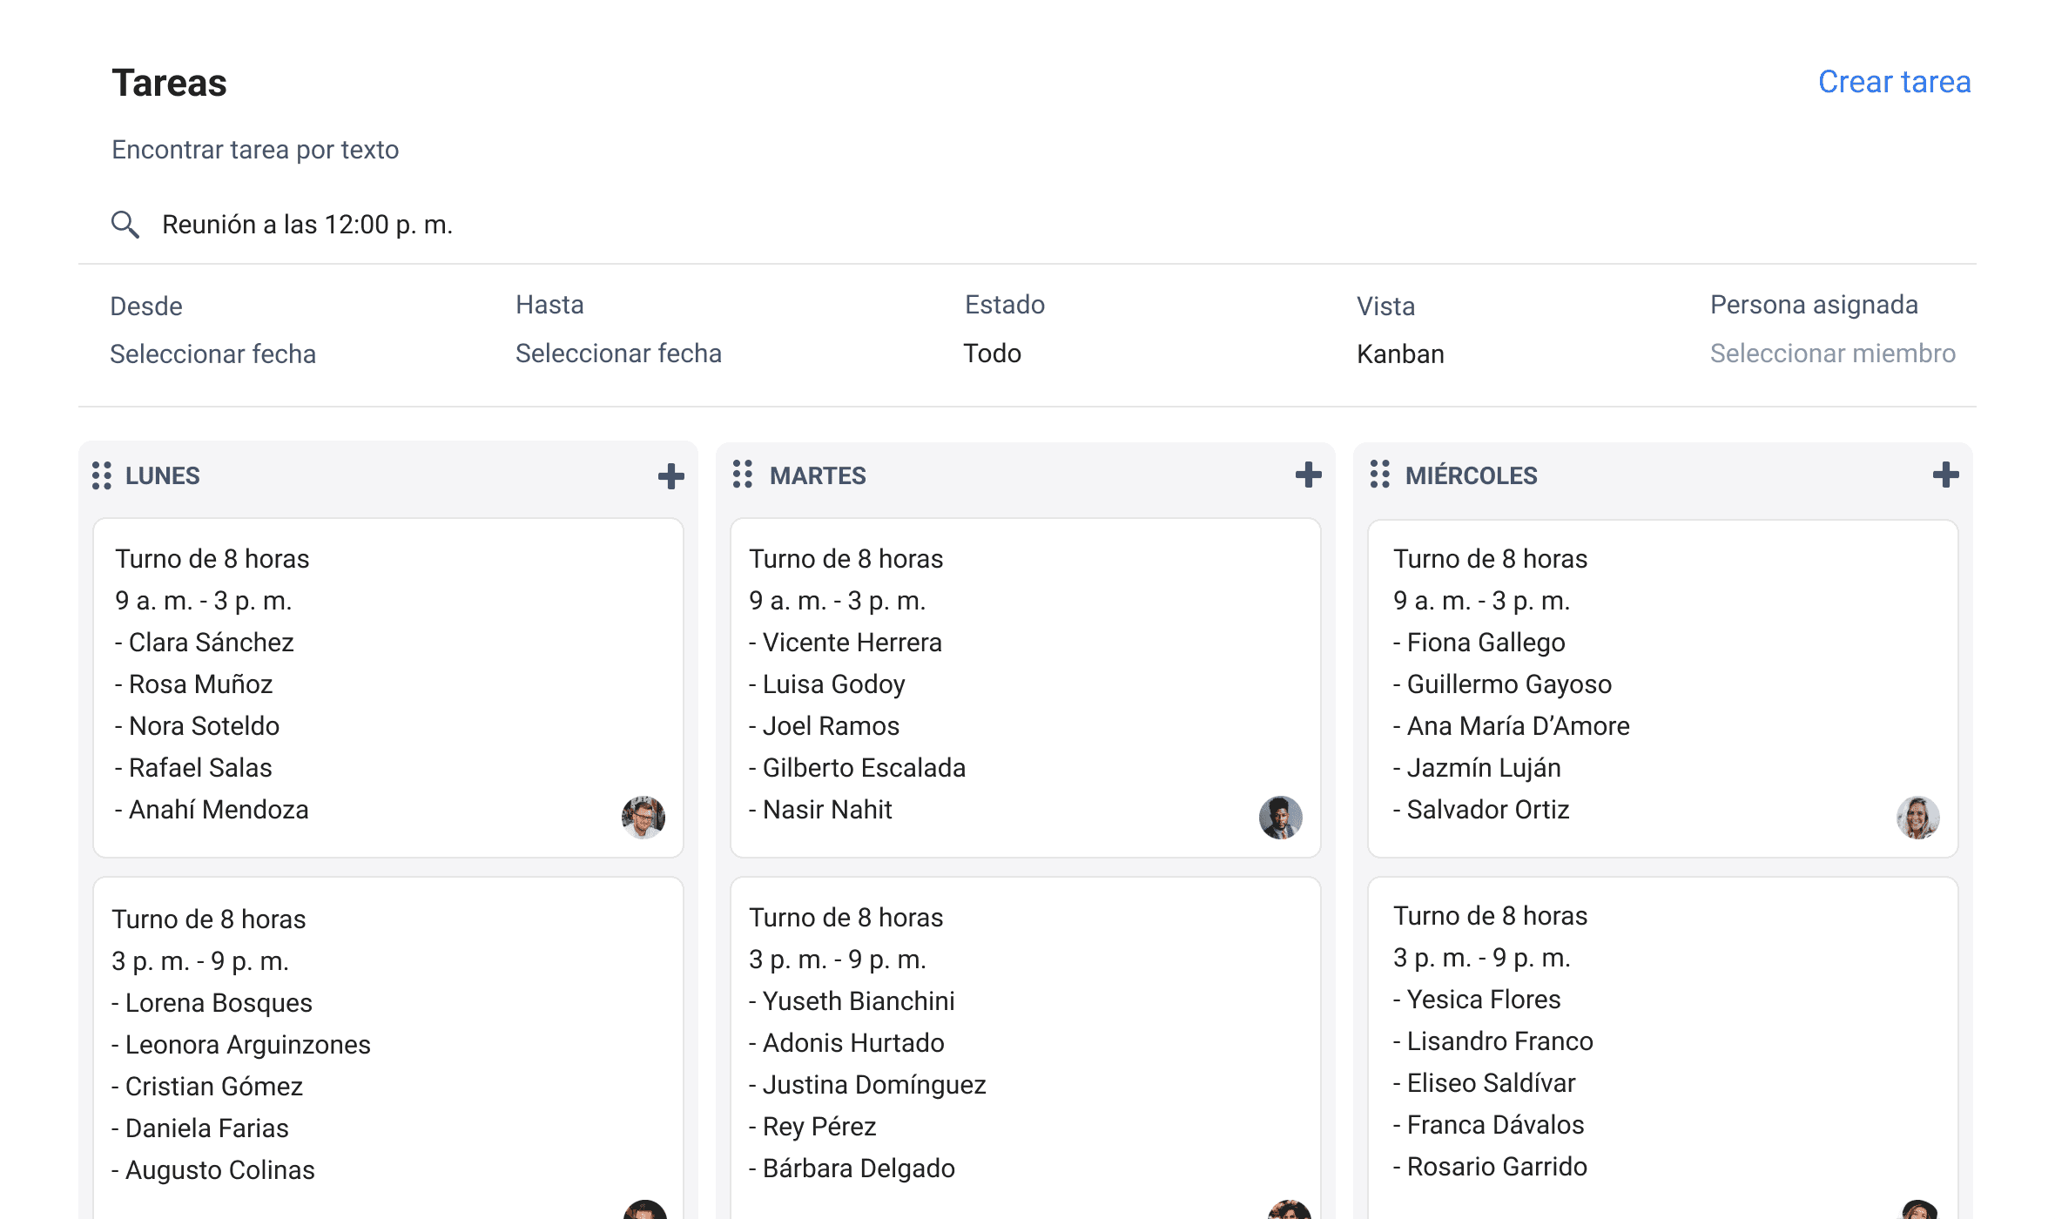Click the plus icon on the Miércoles column
Image resolution: width=2055 pixels, height=1219 pixels.
pos(1945,475)
